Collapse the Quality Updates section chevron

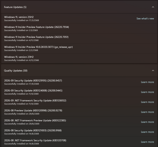tap(153, 71)
